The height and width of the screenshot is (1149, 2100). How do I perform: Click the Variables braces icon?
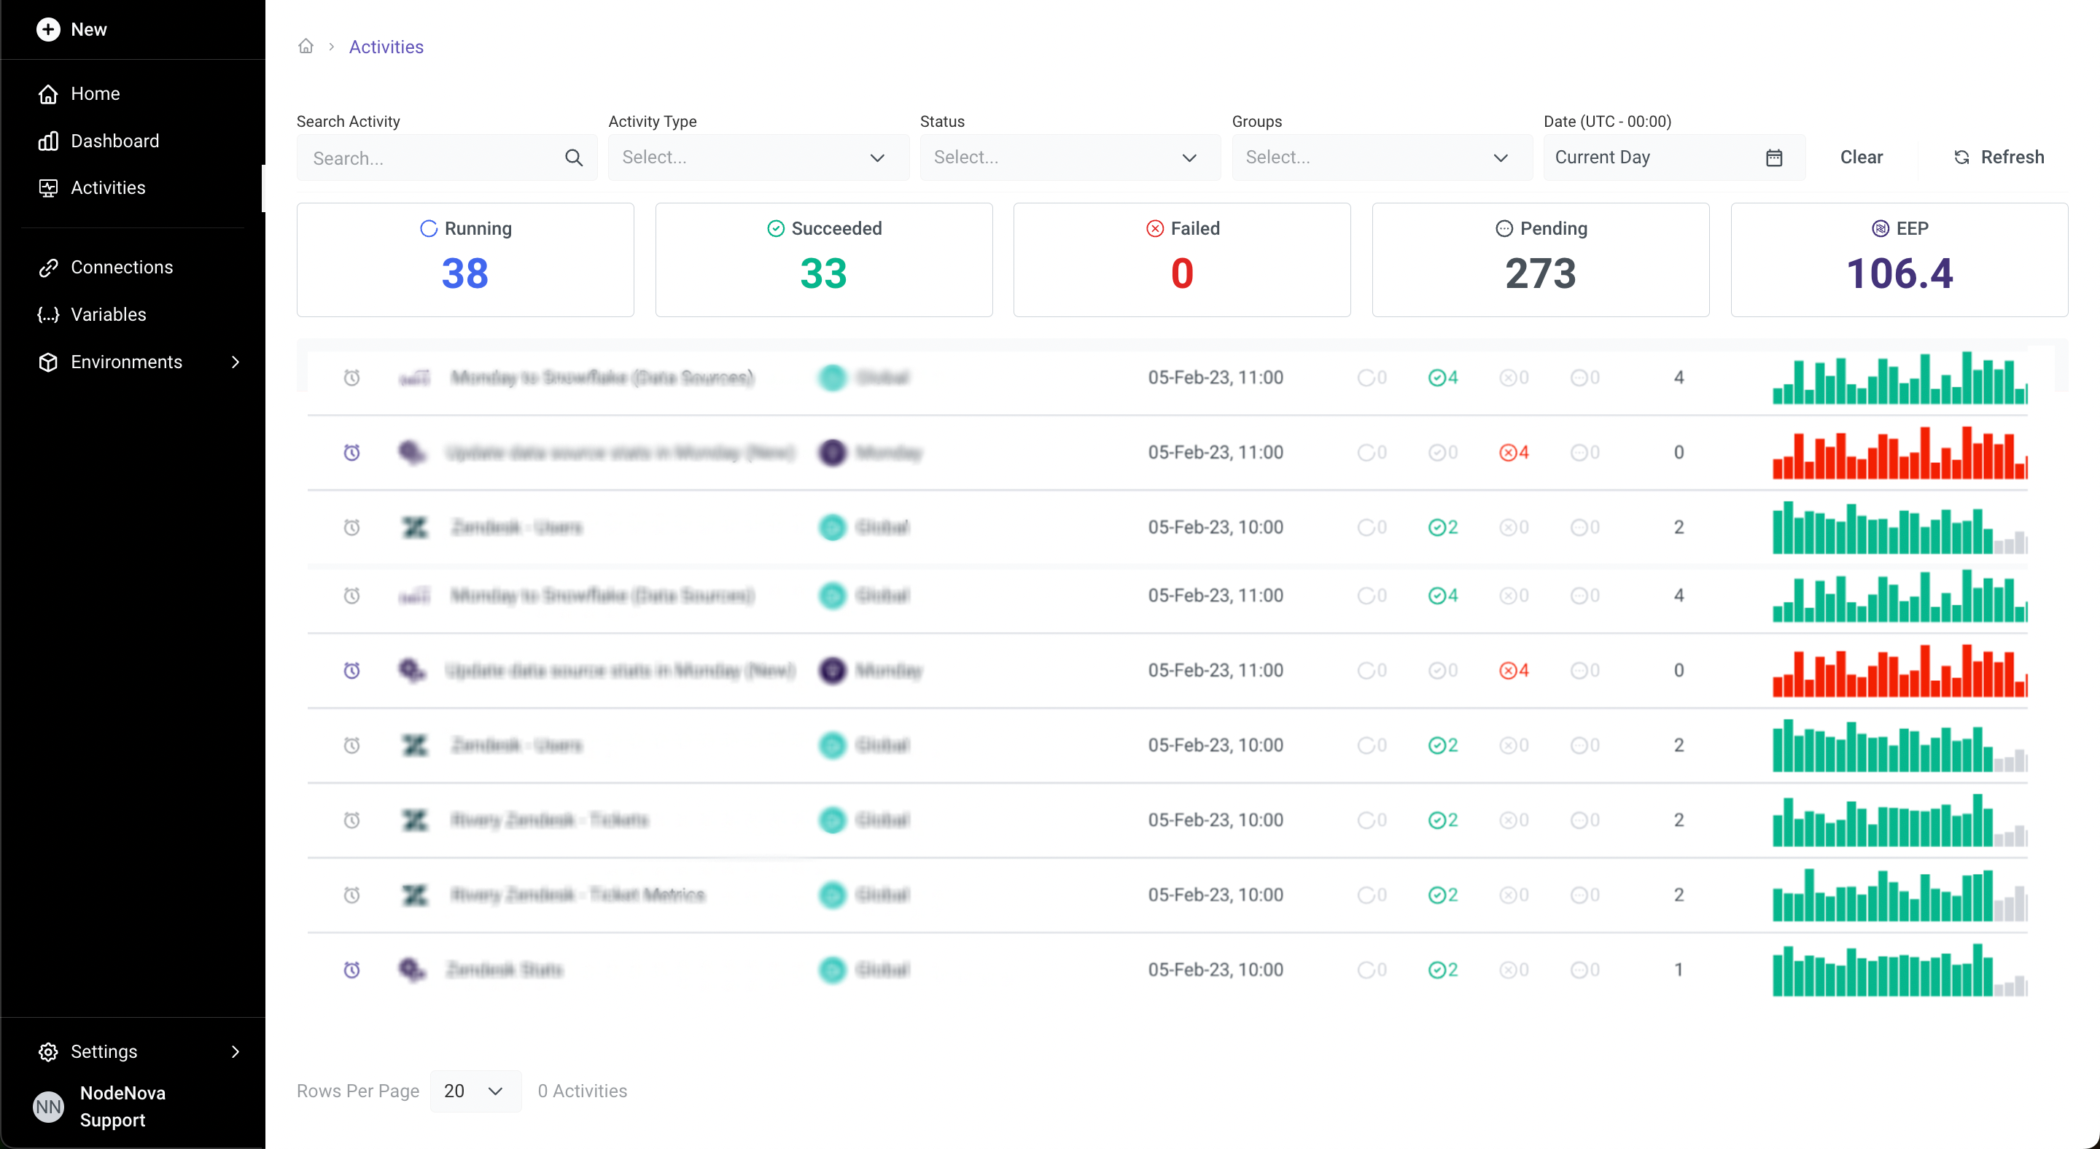point(48,314)
